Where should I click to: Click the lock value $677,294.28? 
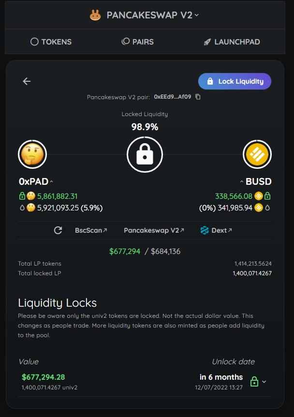(44, 377)
